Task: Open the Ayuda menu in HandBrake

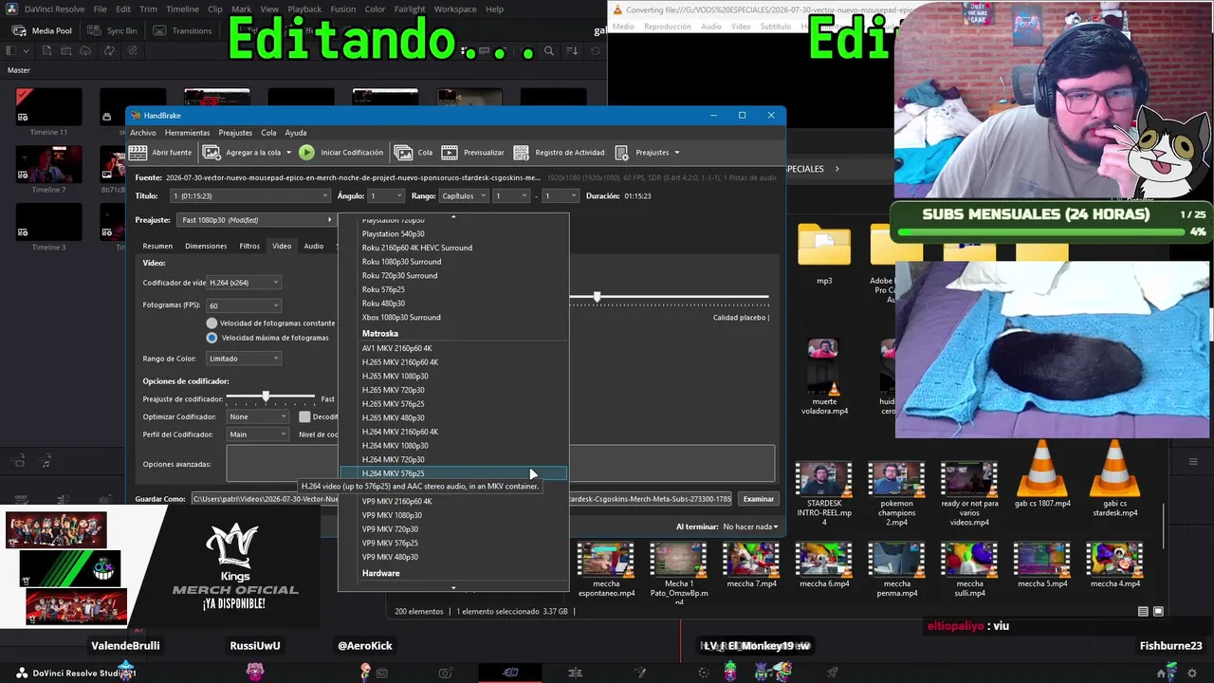Action: click(296, 133)
